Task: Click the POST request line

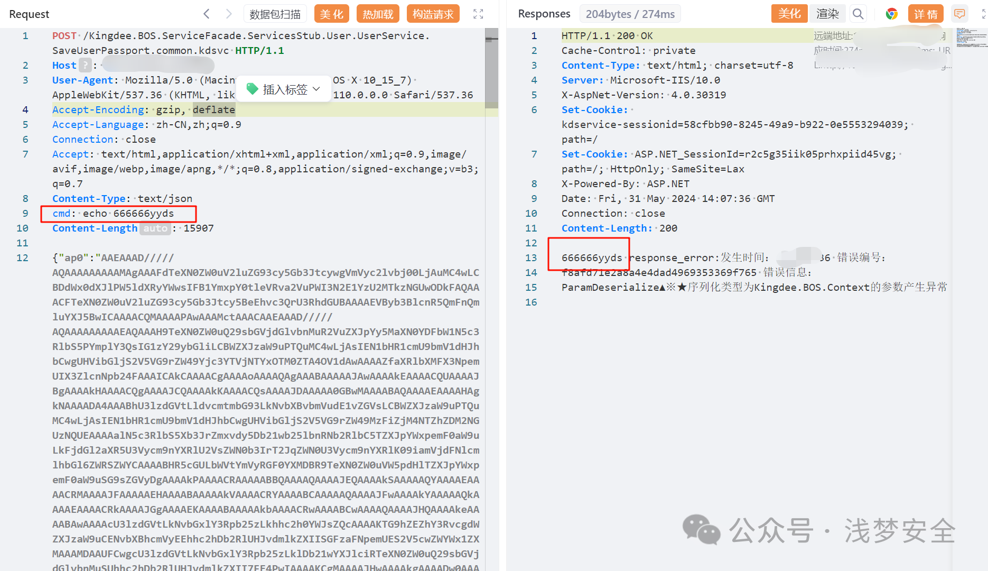Action: pyautogui.click(x=241, y=43)
